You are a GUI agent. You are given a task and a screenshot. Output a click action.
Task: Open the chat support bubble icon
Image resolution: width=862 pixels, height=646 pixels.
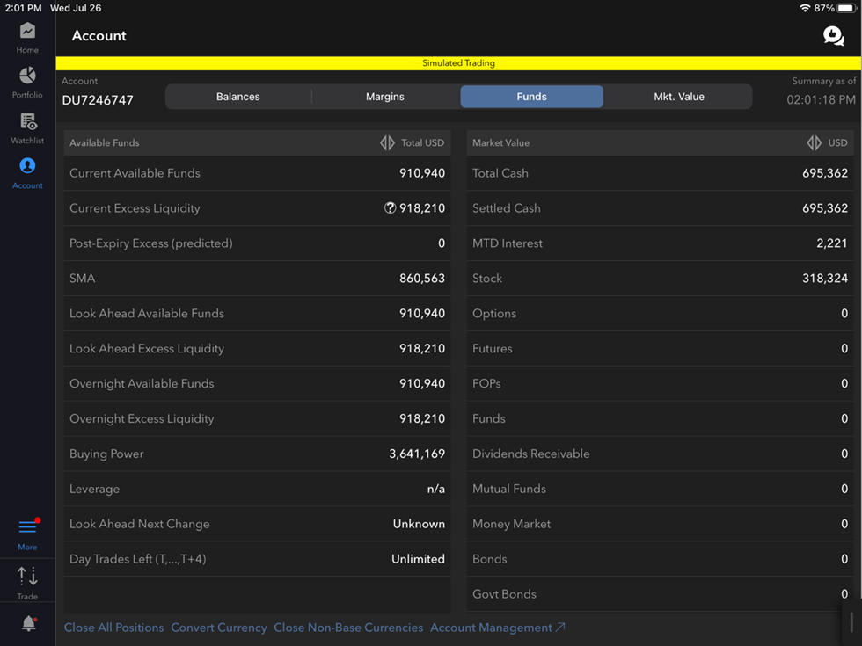tap(833, 35)
